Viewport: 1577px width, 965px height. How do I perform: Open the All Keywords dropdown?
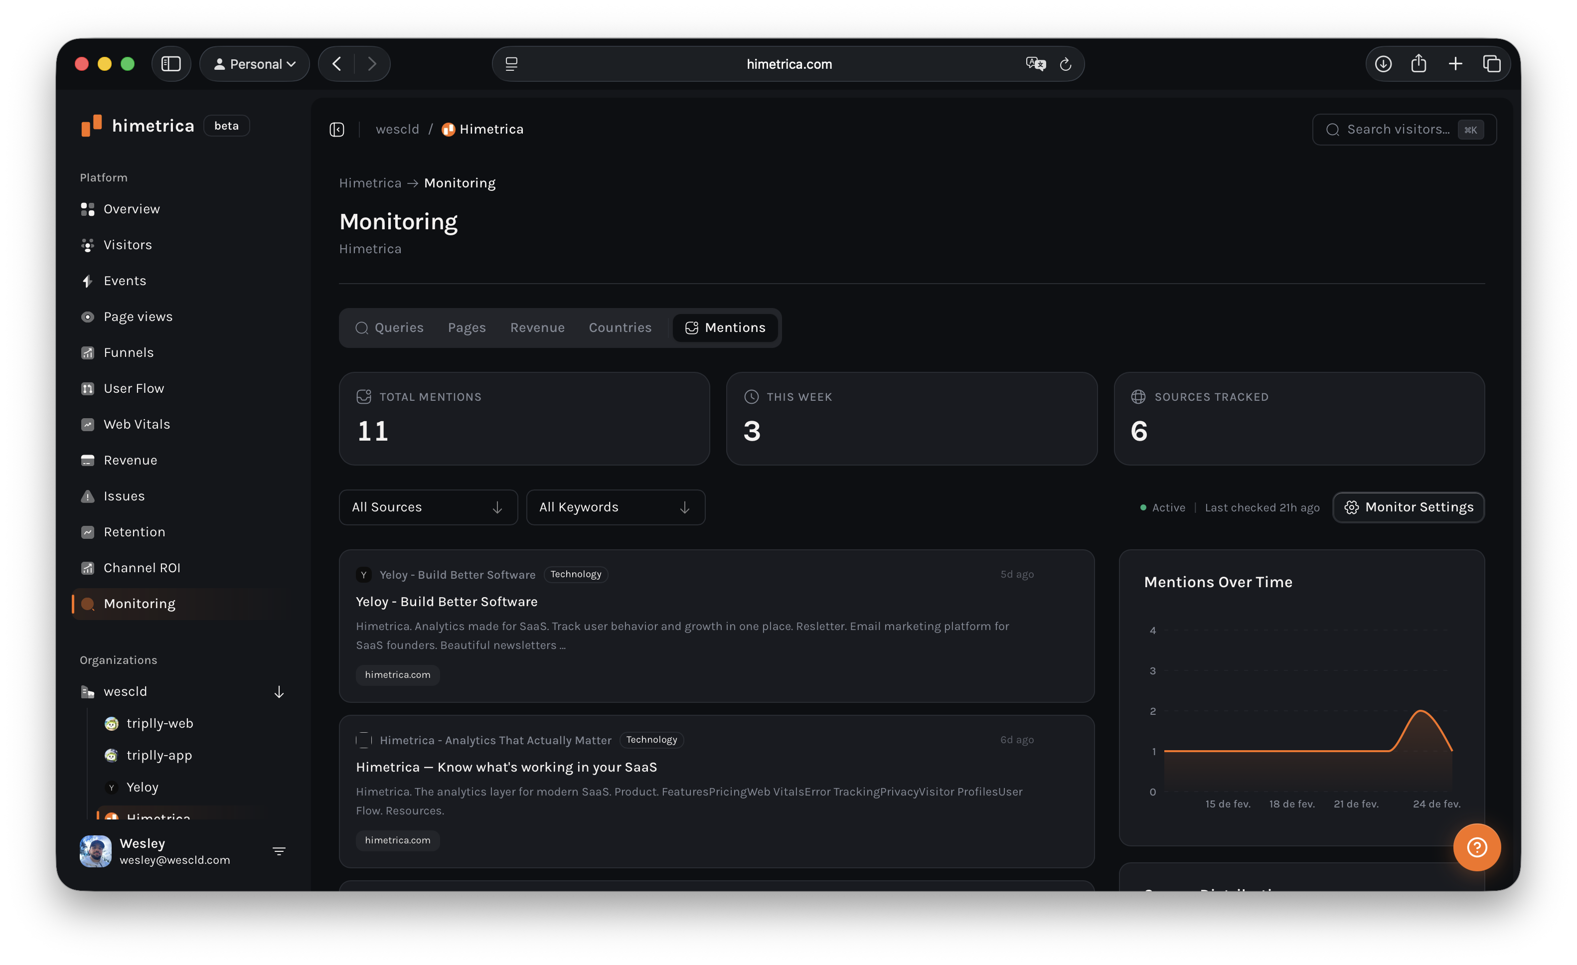click(615, 507)
